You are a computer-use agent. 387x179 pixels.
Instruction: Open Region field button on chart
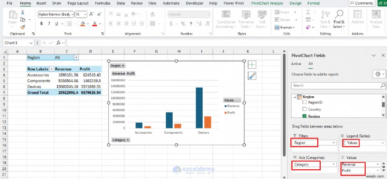tap(118, 65)
